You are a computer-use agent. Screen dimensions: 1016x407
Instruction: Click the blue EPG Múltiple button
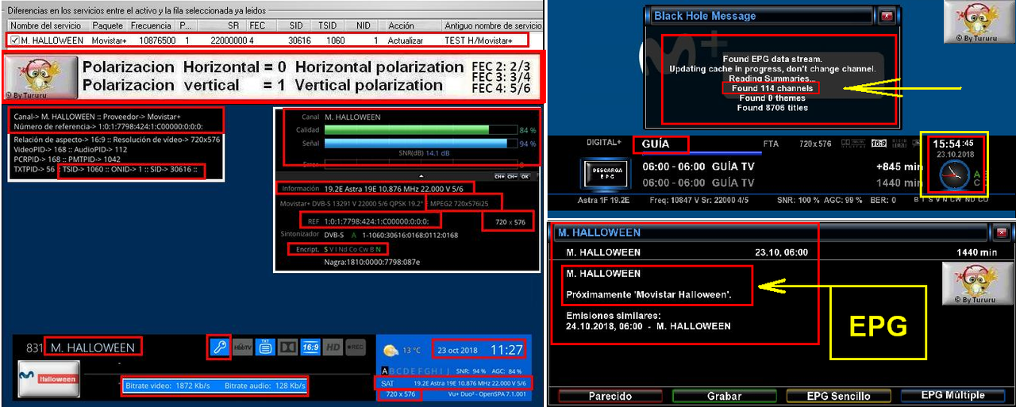click(x=952, y=395)
